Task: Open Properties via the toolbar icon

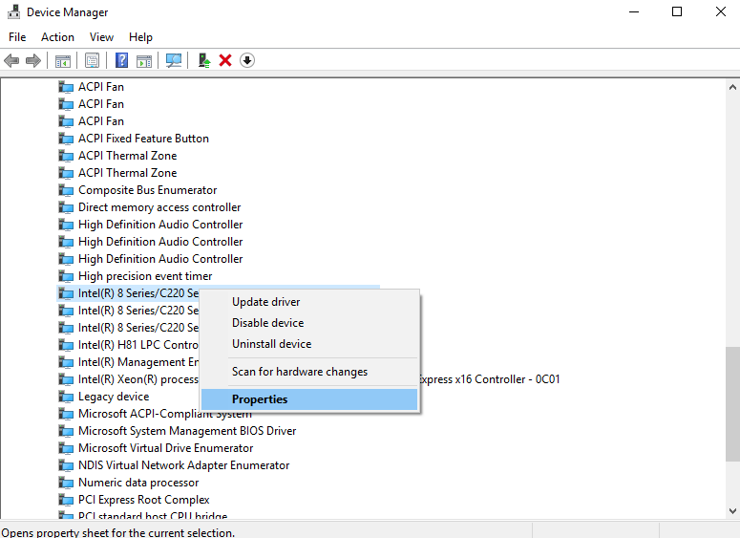Action: click(x=92, y=60)
